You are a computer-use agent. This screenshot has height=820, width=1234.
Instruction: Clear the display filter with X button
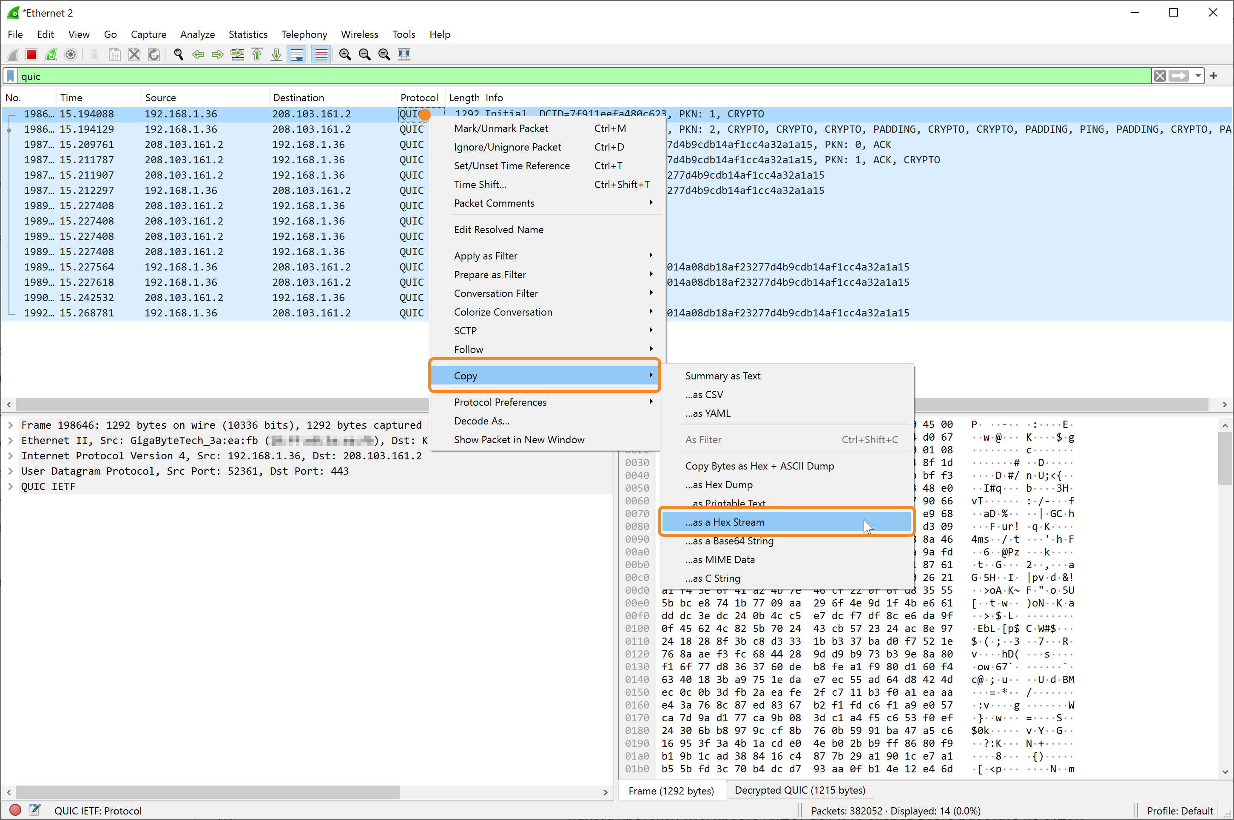coord(1160,77)
